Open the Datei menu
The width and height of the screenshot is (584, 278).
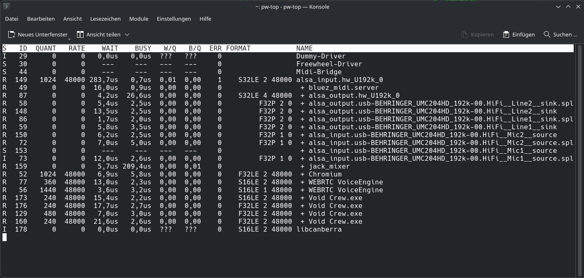[x=12, y=19]
